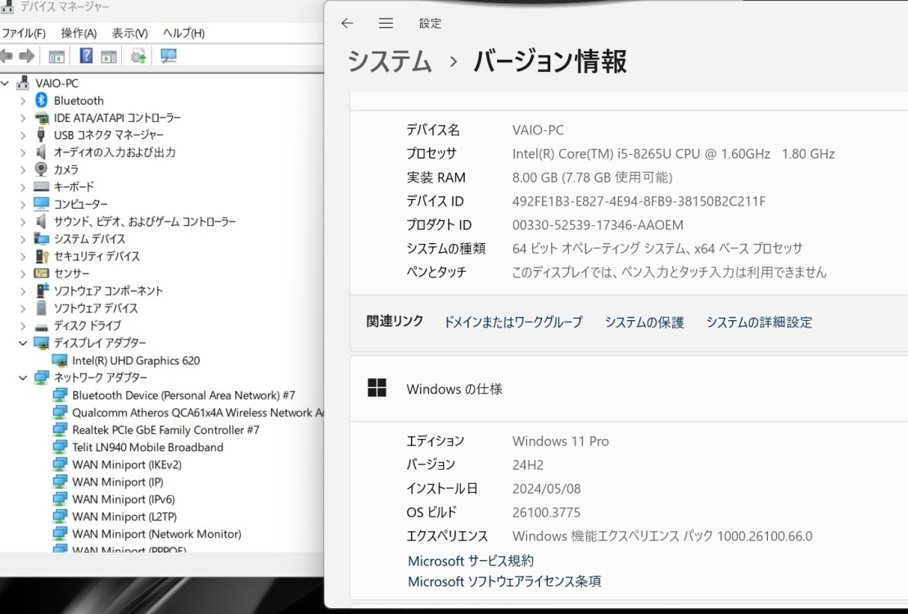Click the product ID 00330-52539-17346-AAOEM
This screenshot has height=614, width=908.
598,225
